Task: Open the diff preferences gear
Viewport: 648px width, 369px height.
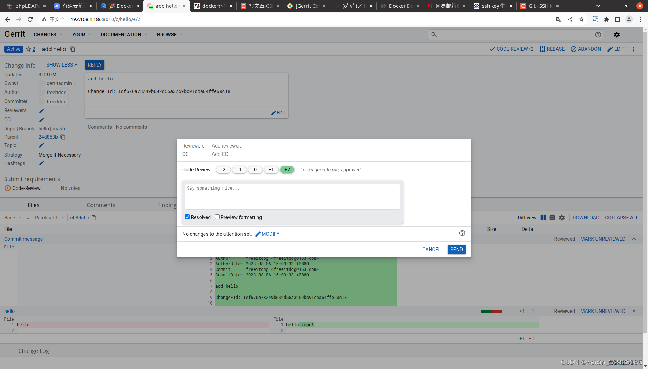Action: [562, 217]
